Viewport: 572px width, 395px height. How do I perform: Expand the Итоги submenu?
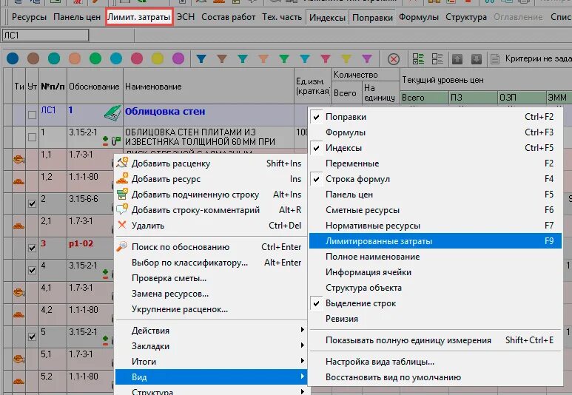(211, 362)
